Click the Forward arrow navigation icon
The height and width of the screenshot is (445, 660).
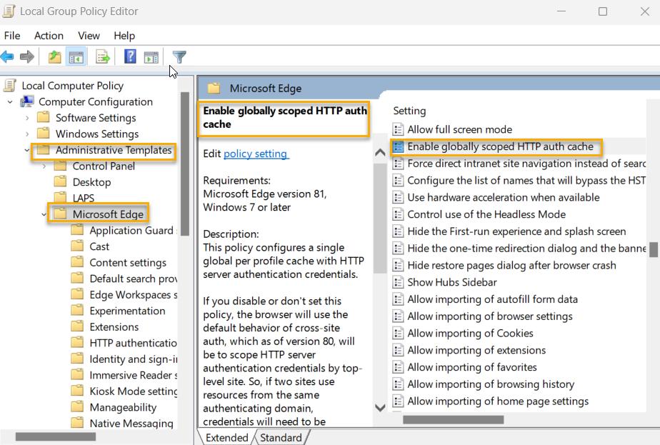point(26,56)
